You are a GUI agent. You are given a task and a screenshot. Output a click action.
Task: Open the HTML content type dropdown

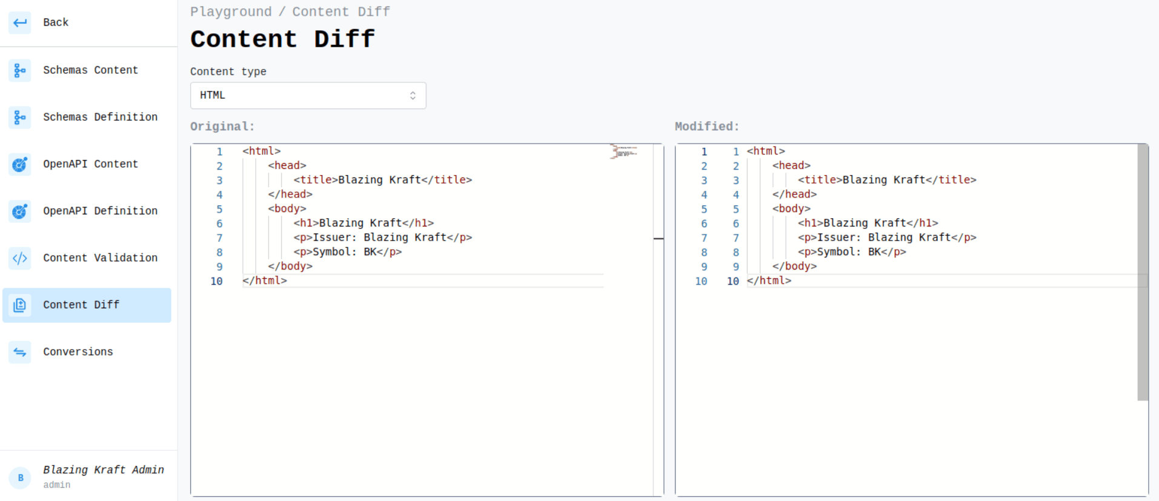[x=308, y=96]
